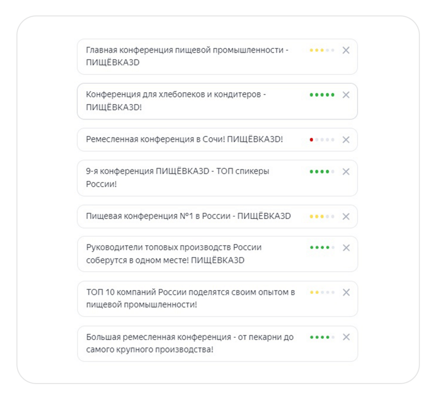Select the 'Большая ремесленная конференция' headline field
Screen dimensions: 436x406
189,343
